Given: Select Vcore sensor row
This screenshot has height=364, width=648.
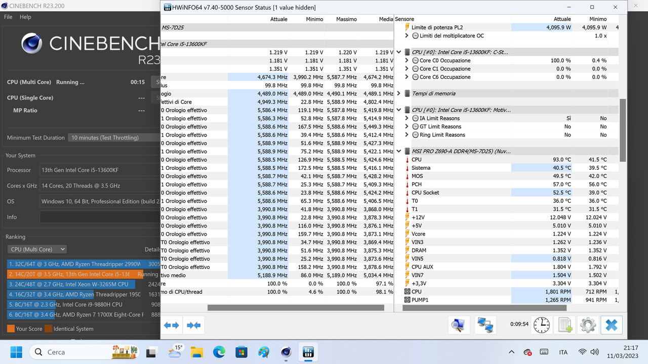Looking at the screenshot, I should [506, 234].
